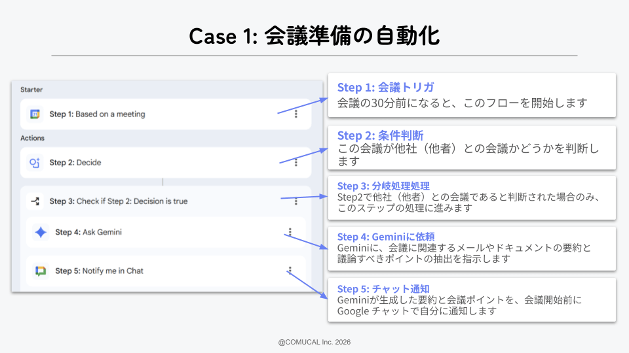Click the Google Chat icon in Step 5

(x=41, y=271)
